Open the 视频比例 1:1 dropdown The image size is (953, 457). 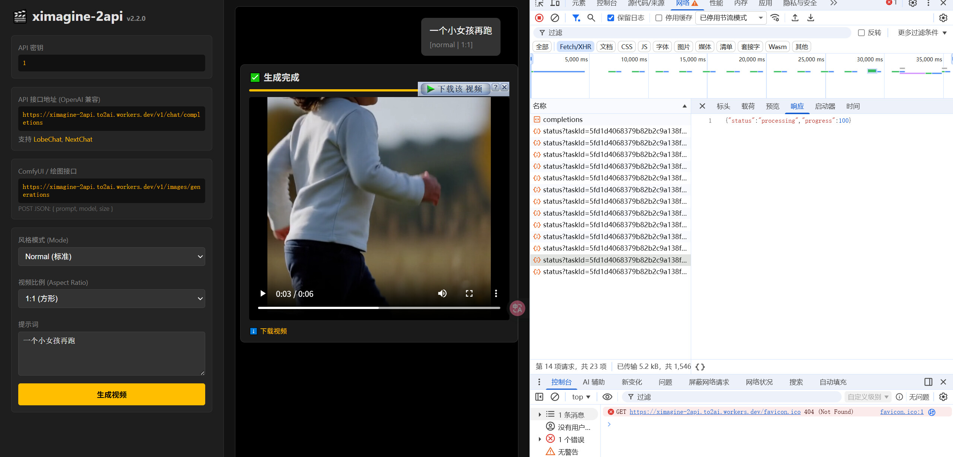[x=112, y=299]
